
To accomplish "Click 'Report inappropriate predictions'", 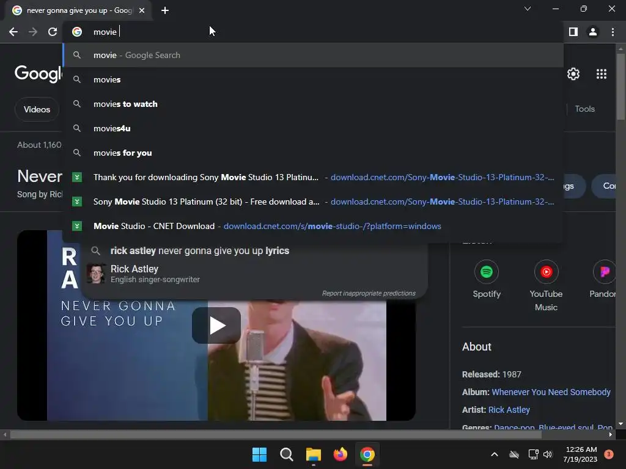I will tap(369, 293).
